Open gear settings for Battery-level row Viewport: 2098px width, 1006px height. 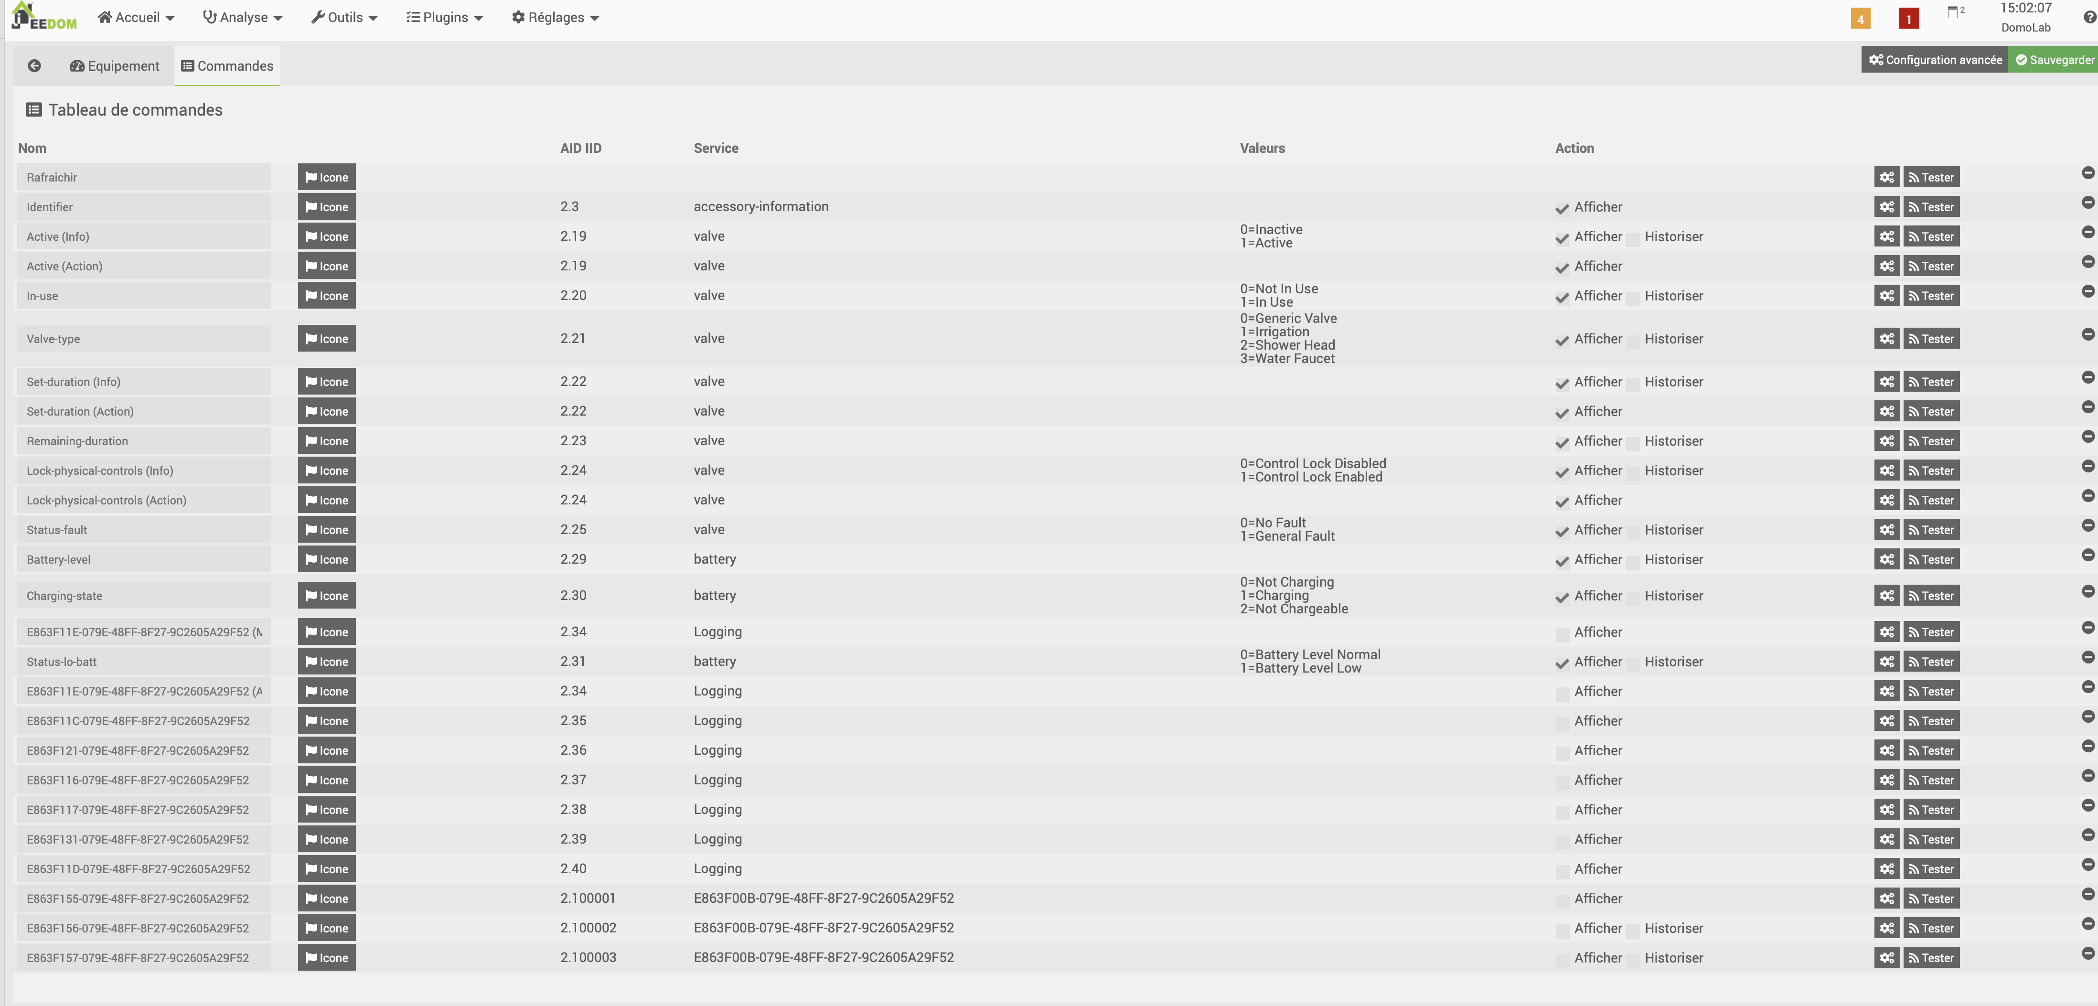point(1886,560)
